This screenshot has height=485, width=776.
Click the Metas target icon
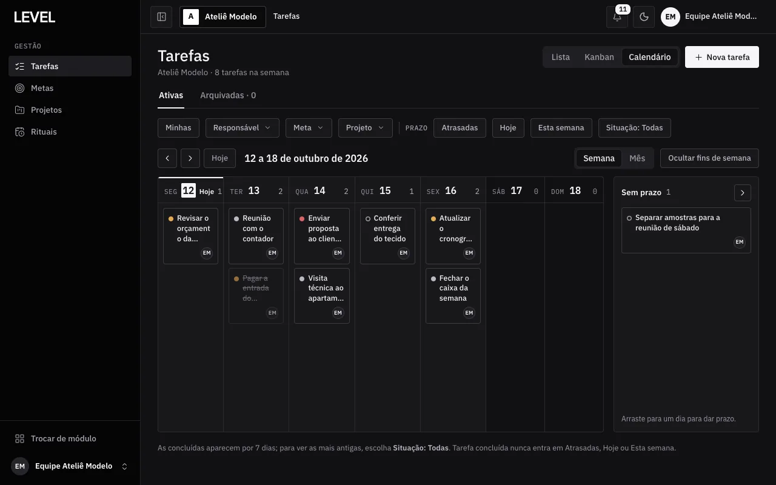tap(20, 88)
